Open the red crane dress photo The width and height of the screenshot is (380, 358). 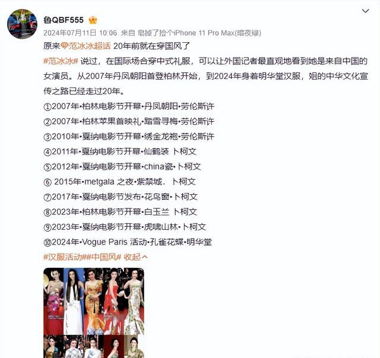pos(113,301)
